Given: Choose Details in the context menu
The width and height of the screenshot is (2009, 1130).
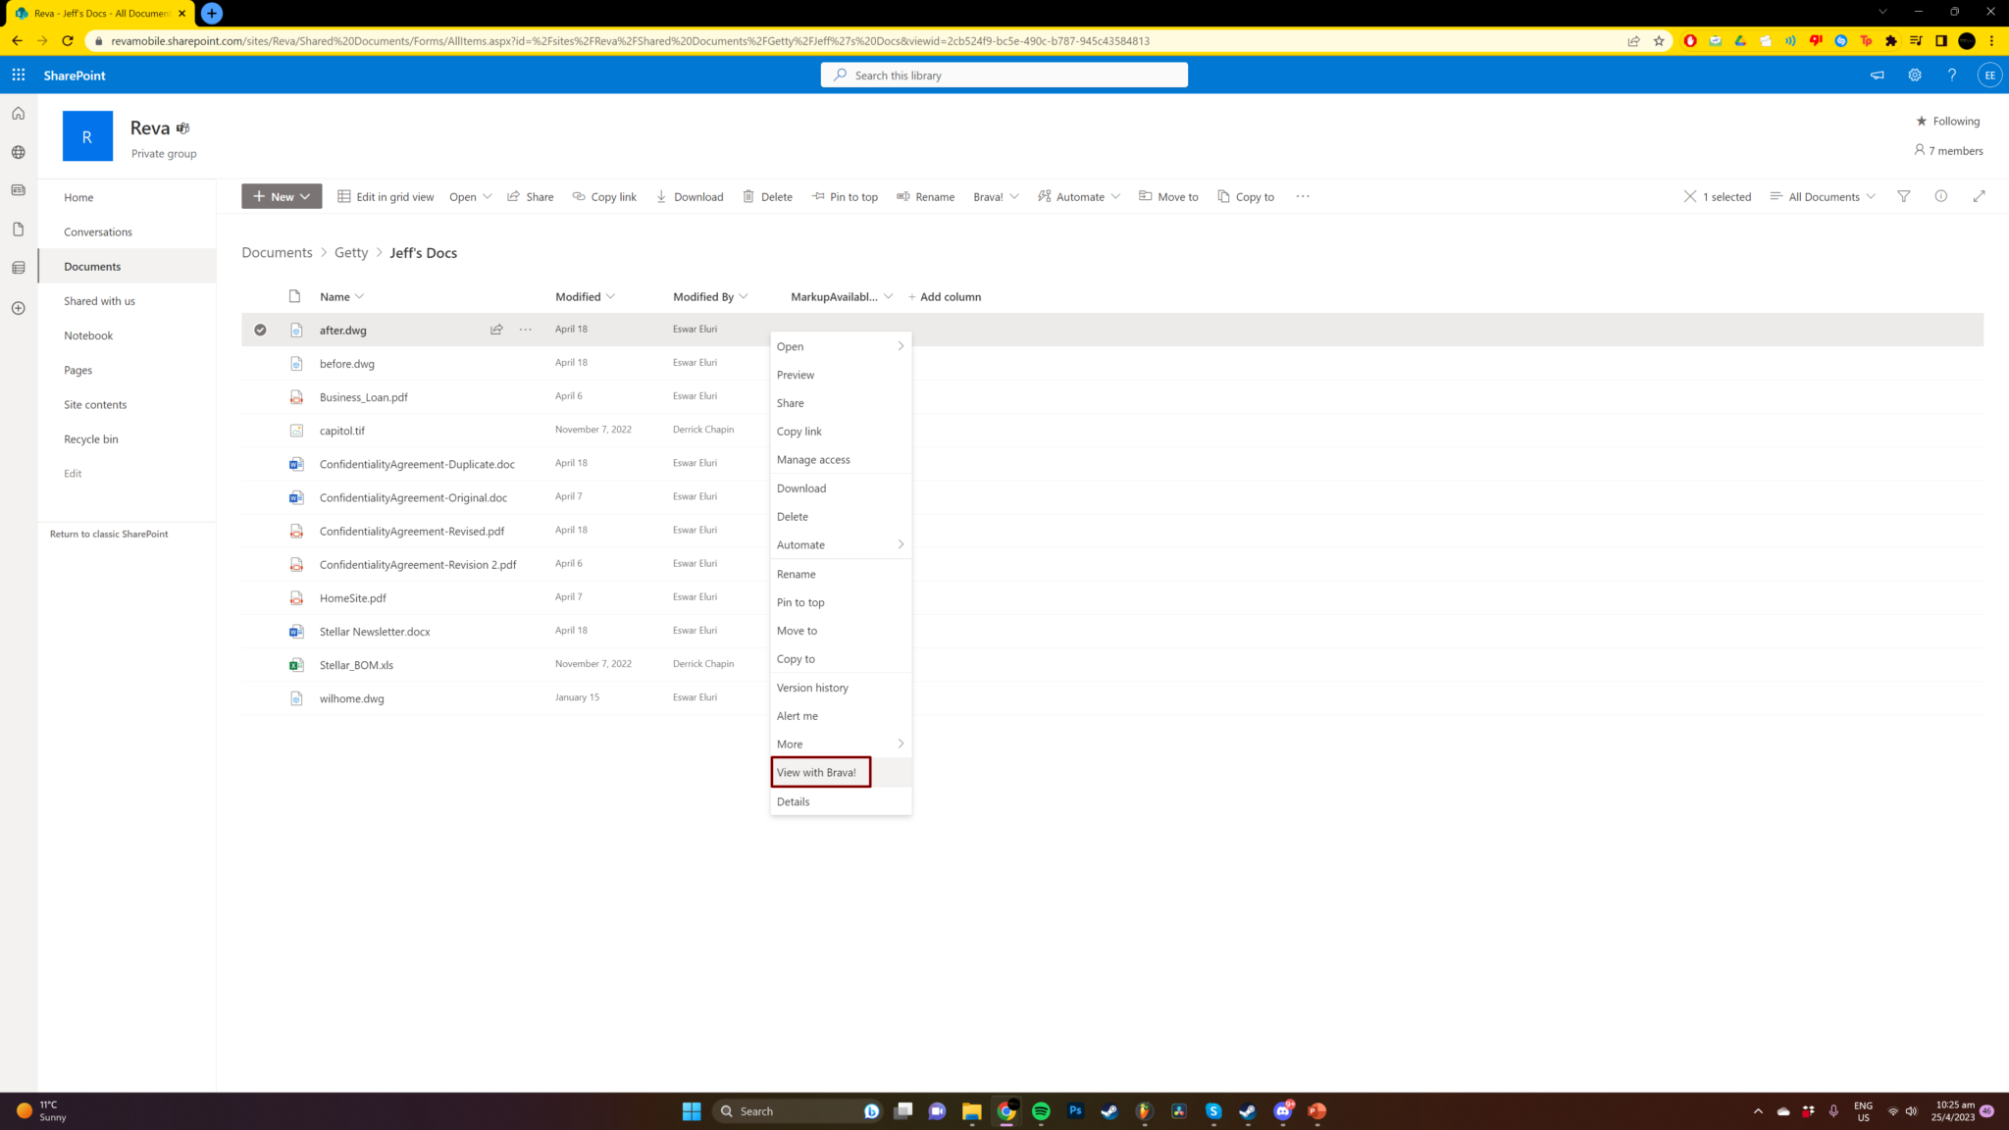Looking at the screenshot, I should point(841,801).
